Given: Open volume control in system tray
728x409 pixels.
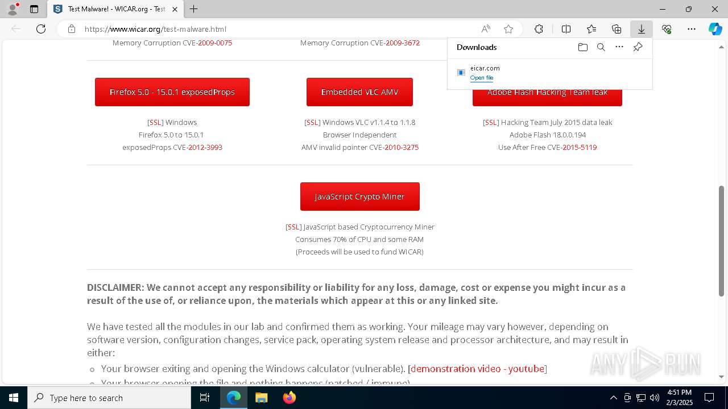Looking at the screenshot, I should pyautogui.click(x=655, y=398).
